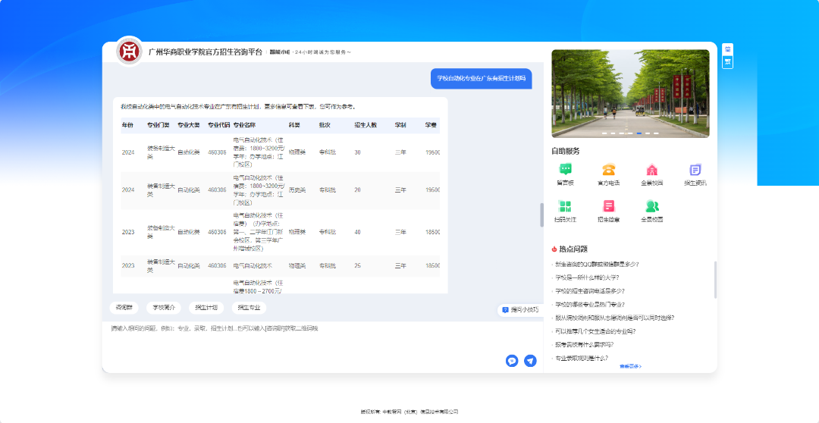Open 全景校园 with the pink building icon
This screenshot has height=423, width=819.
pos(651,171)
